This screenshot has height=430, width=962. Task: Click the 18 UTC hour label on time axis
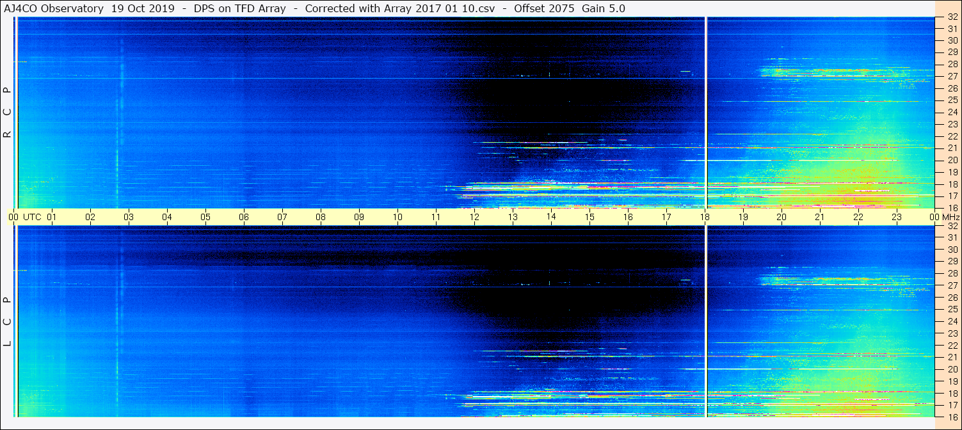[705, 217]
